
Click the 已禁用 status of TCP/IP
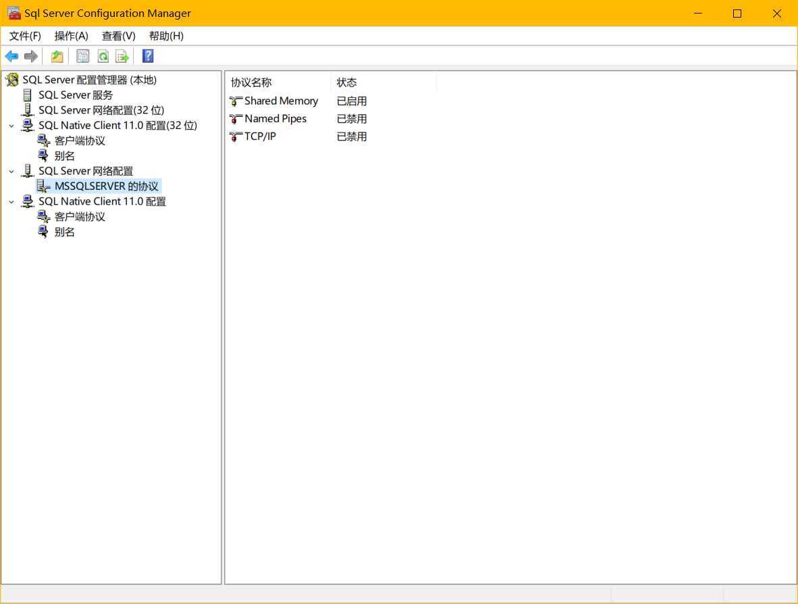click(352, 136)
